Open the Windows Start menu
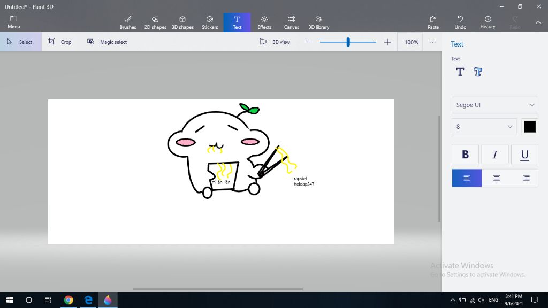The width and height of the screenshot is (548, 308). coord(10,300)
